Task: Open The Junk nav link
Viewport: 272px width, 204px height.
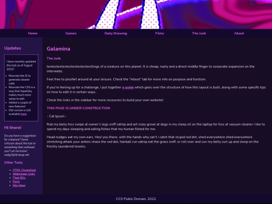Action: 199,33
